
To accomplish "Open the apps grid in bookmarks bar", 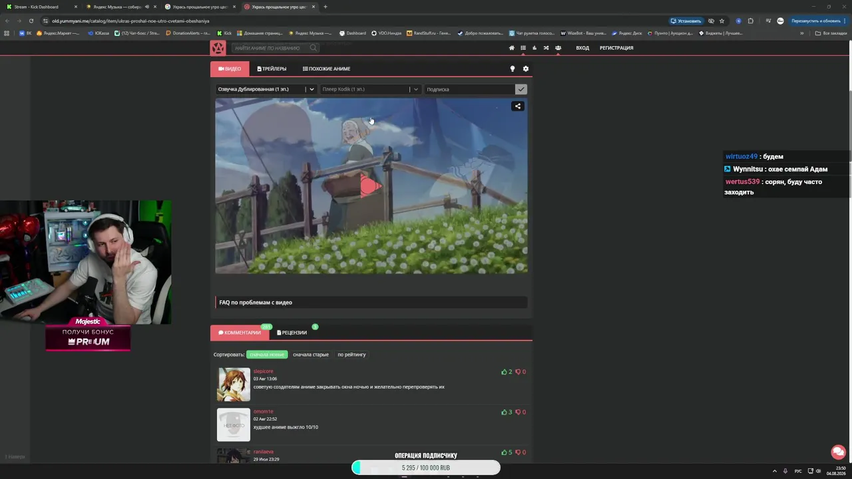I will (x=7, y=33).
